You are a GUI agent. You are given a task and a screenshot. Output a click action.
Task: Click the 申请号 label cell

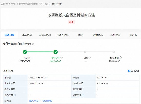click(x=15, y=78)
